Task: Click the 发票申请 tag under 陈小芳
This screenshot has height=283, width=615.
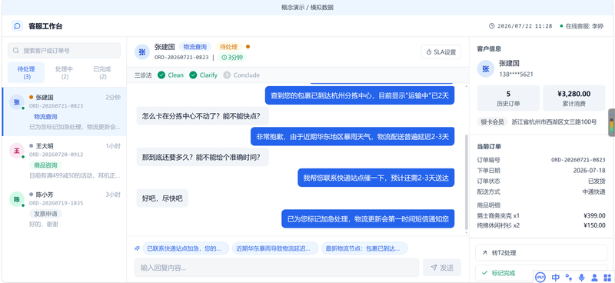Action: click(45, 214)
